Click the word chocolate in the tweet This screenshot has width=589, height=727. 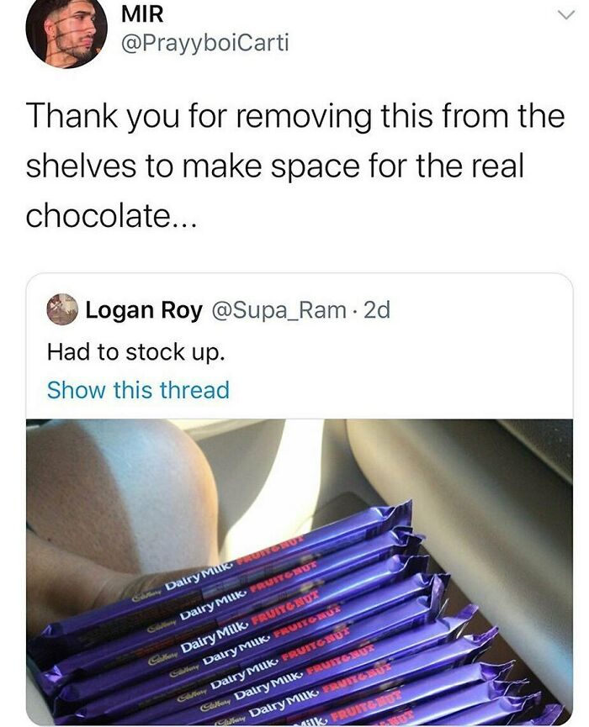pyautogui.click(x=98, y=216)
